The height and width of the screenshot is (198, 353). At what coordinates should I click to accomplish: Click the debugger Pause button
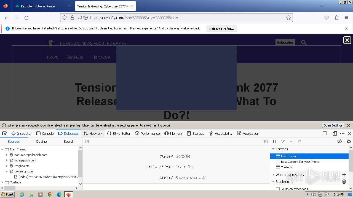click(274, 141)
